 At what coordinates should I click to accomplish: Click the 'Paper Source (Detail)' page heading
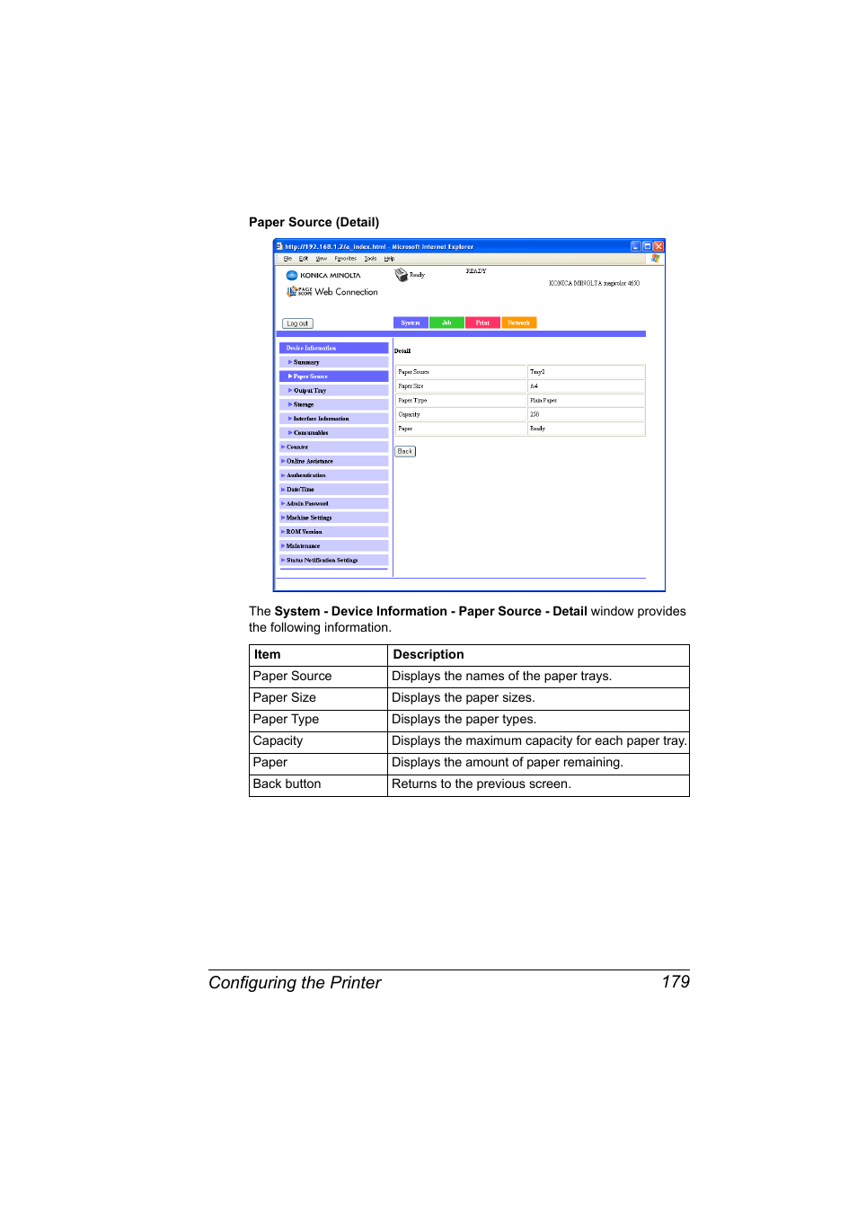(314, 222)
